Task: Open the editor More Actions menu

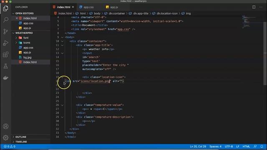Action: click(261, 7)
